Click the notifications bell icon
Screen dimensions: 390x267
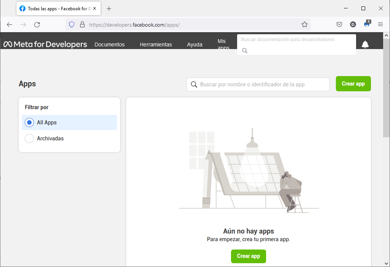point(365,44)
